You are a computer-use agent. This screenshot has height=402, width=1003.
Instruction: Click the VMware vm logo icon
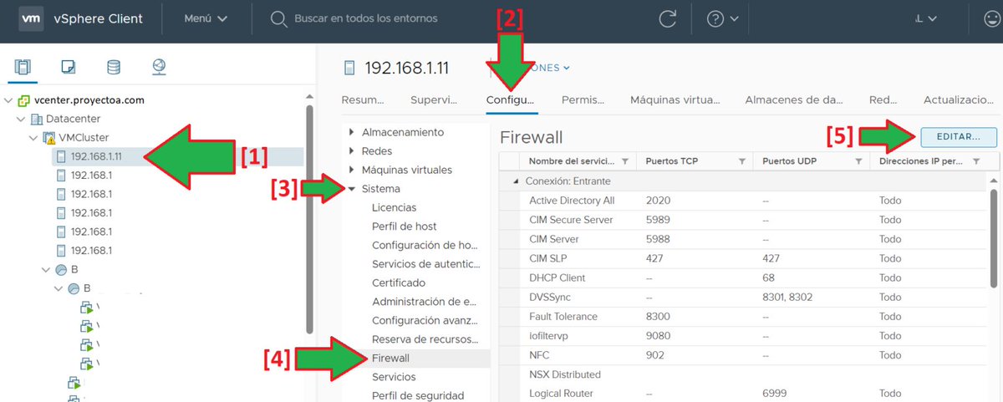coord(31,18)
